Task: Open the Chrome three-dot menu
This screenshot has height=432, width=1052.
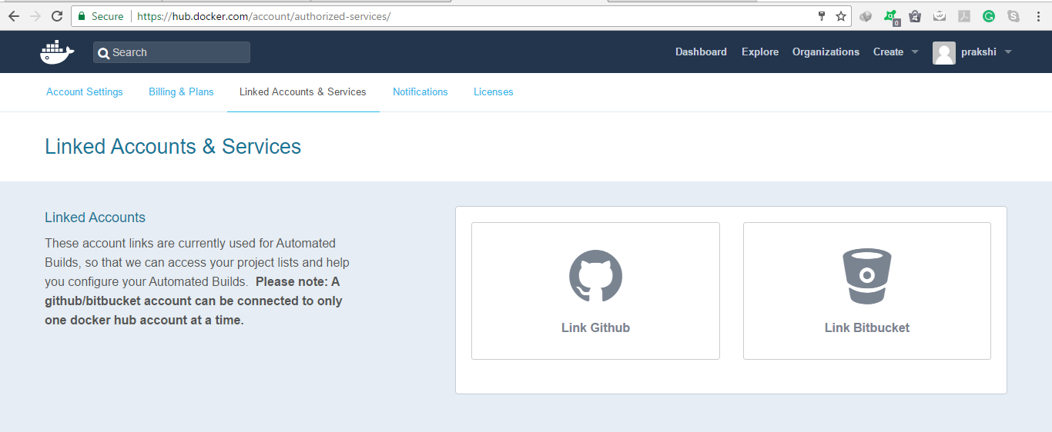Action: coord(1037,16)
